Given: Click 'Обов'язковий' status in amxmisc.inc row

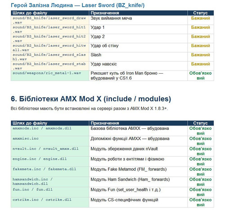Looking at the screenshot, I should click(x=200, y=141).
